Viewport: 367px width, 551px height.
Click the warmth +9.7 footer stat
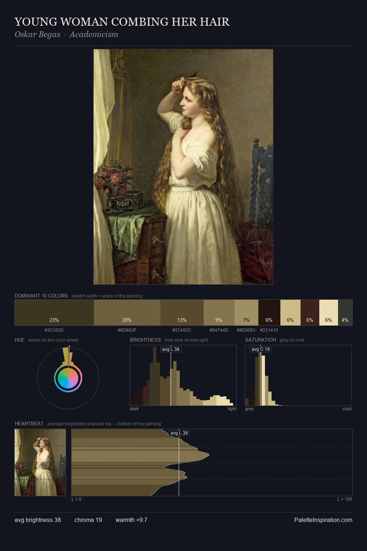(131, 520)
